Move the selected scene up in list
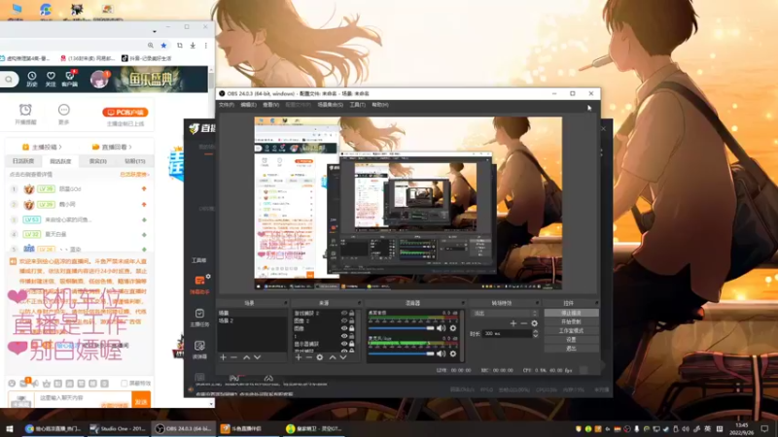Image resolution: width=778 pixels, height=437 pixels. [246, 357]
